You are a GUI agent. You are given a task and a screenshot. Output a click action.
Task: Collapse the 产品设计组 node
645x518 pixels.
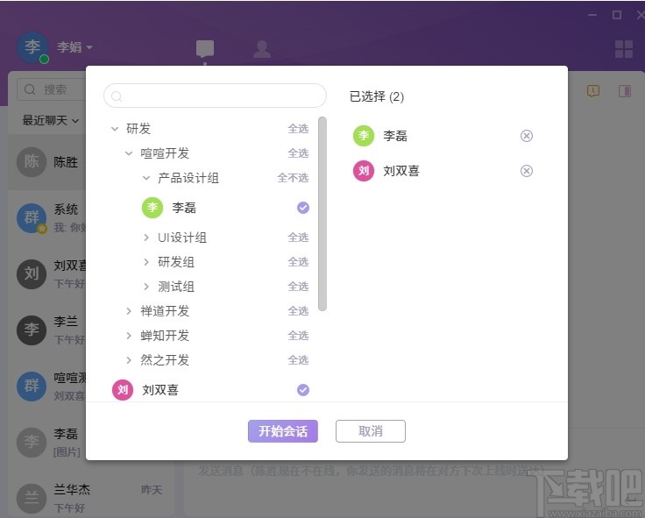(146, 178)
